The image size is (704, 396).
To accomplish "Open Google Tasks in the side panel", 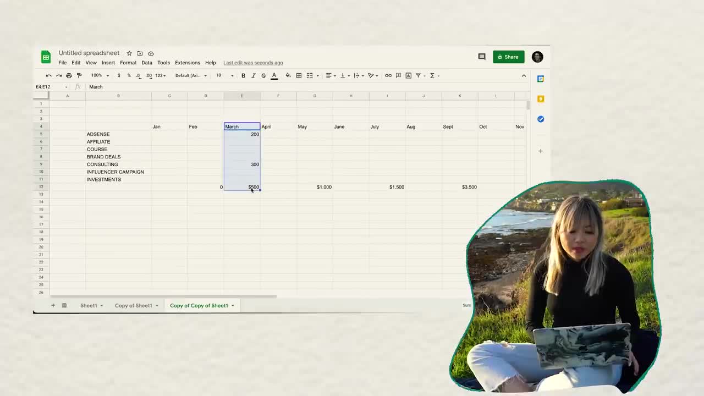I will pos(541,119).
